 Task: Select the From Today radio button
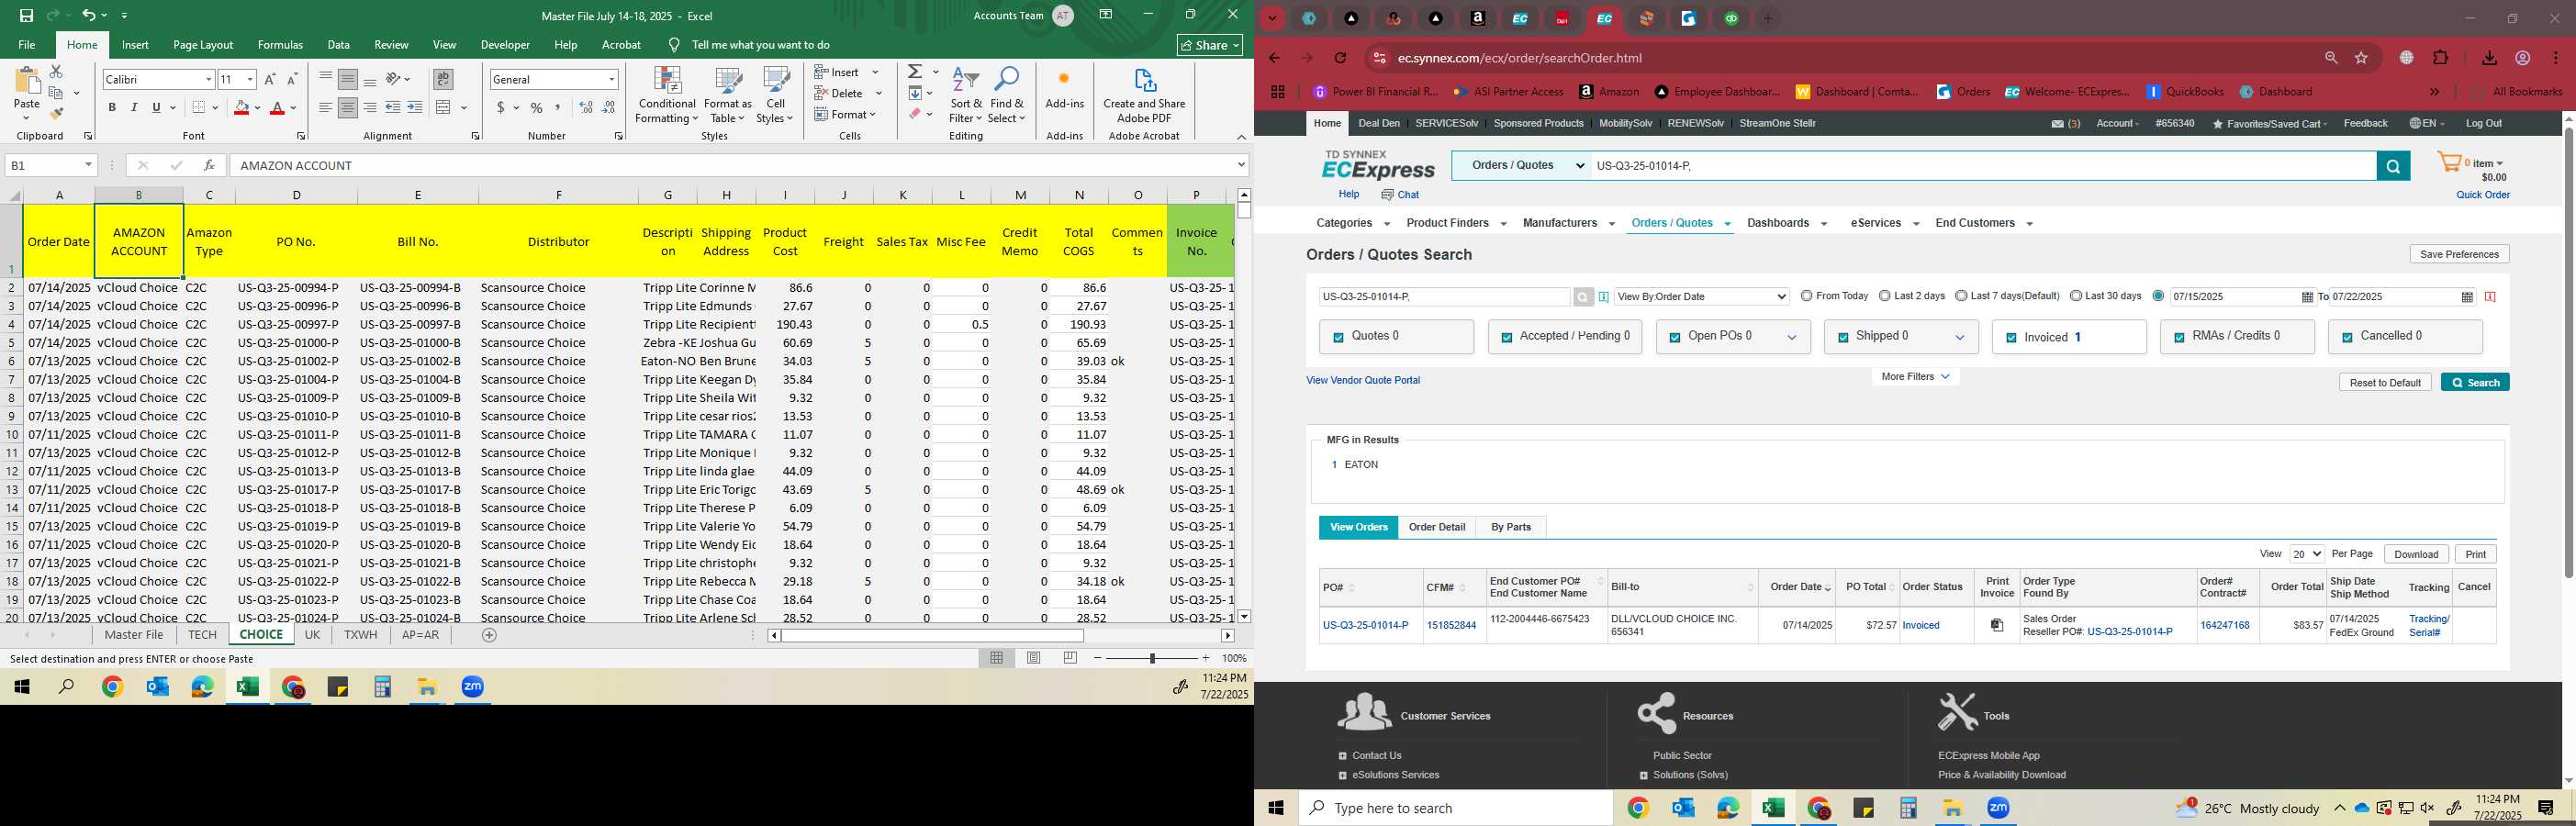point(1806,296)
